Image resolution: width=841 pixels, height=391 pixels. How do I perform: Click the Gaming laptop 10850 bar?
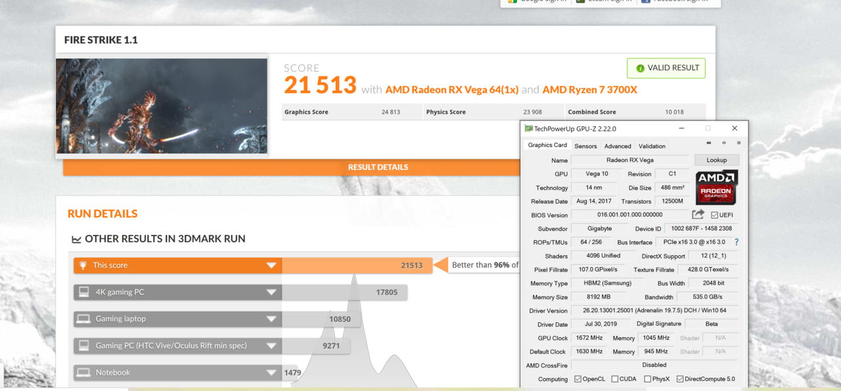(x=217, y=319)
